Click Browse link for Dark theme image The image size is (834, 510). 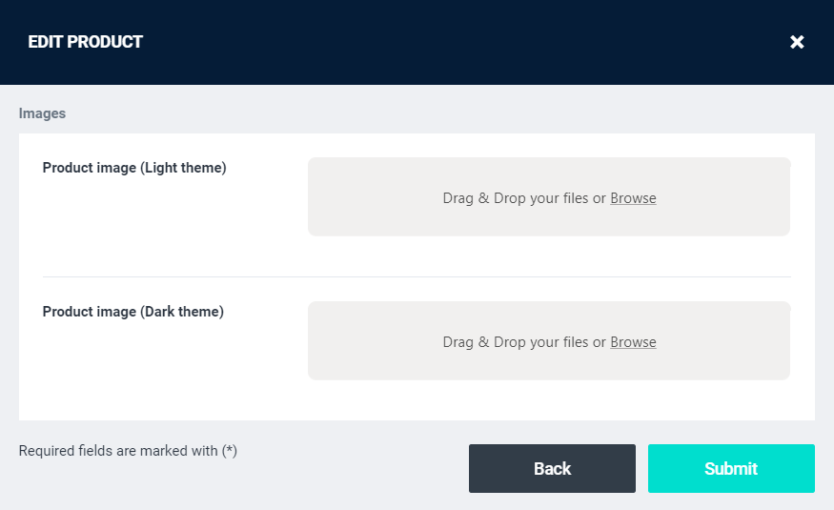coord(633,342)
